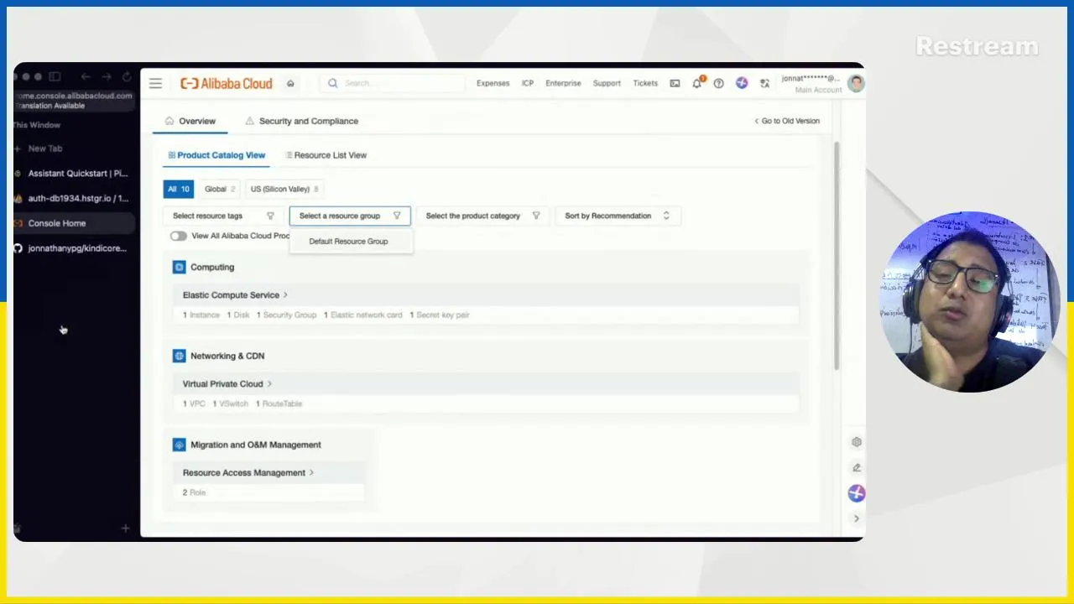Screen dimensions: 1074x604
Task: Add a new tab with bottom plus icon
Action: (x=125, y=528)
